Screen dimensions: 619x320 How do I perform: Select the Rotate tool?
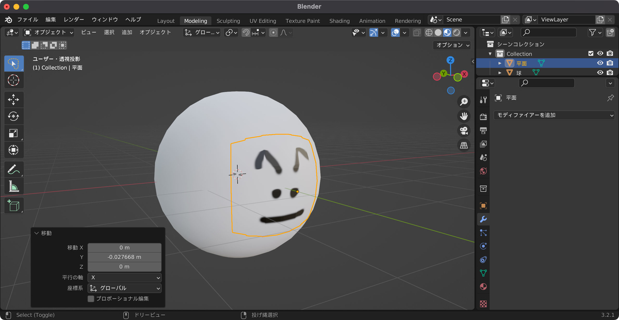click(14, 116)
